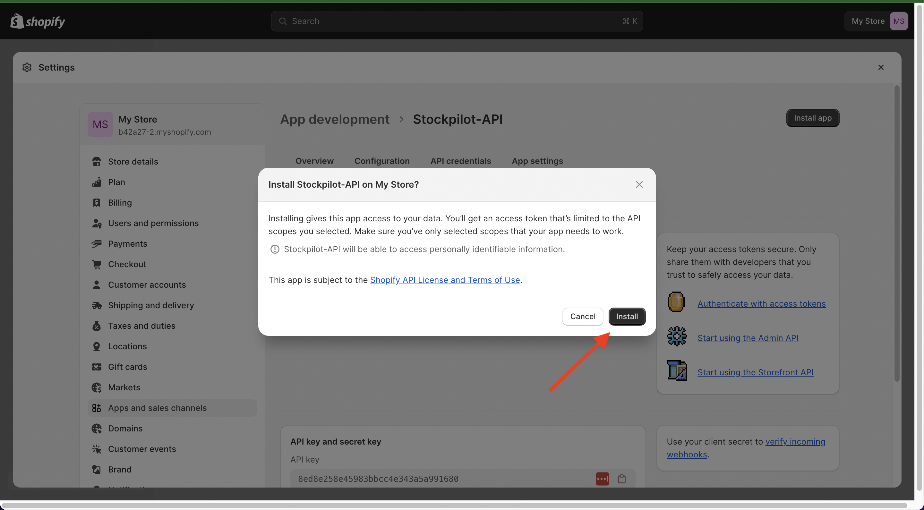Select My Store header in settings sidebar
This screenshot has height=510, width=924.
point(172,125)
